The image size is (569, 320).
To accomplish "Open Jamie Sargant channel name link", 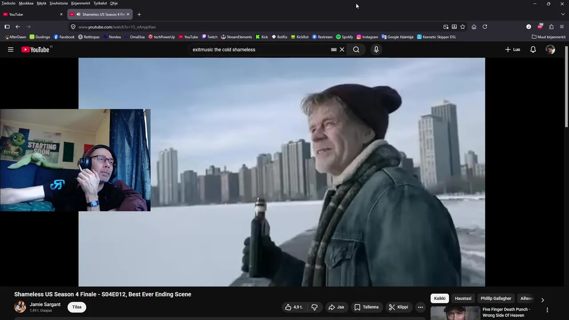I will [x=45, y=304].
